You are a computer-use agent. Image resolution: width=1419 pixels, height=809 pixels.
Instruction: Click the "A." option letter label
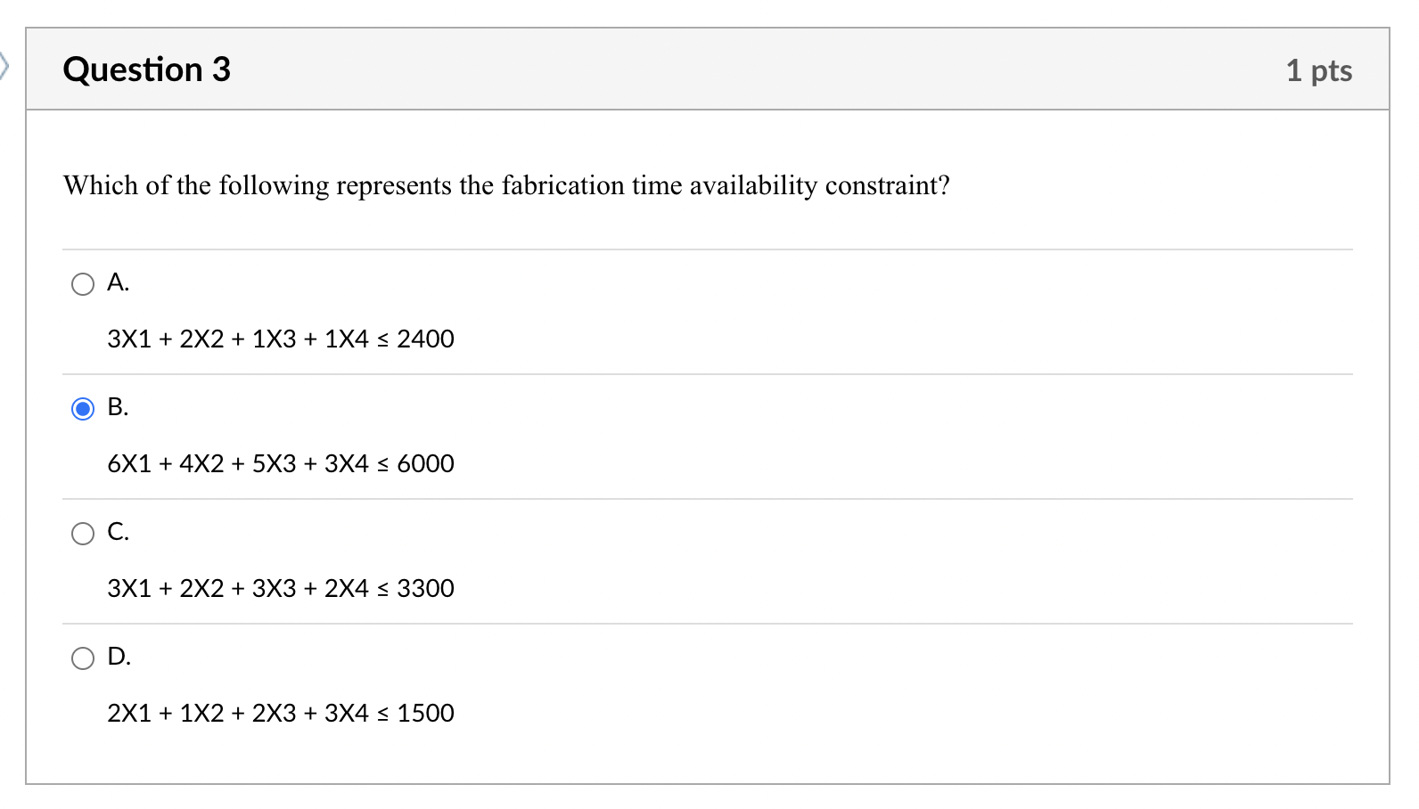click(119, 282)
